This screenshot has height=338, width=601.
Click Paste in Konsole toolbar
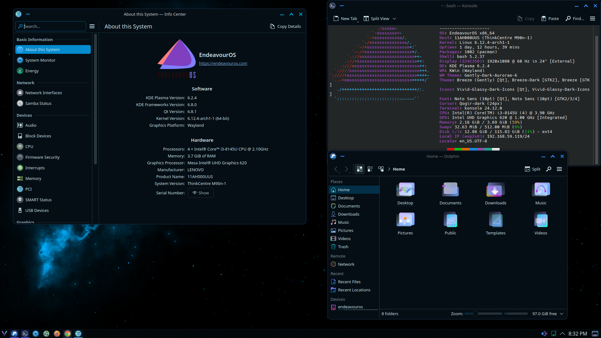[x=550, y=18]
